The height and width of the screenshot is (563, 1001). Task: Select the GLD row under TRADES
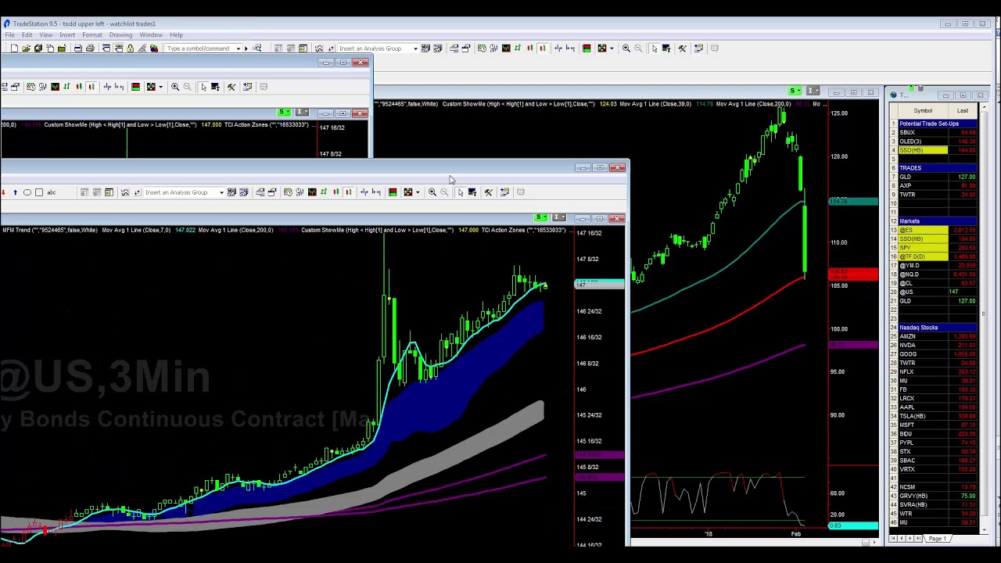tap(933, 177)
